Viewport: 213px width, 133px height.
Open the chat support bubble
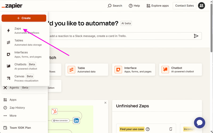(199, 123)
